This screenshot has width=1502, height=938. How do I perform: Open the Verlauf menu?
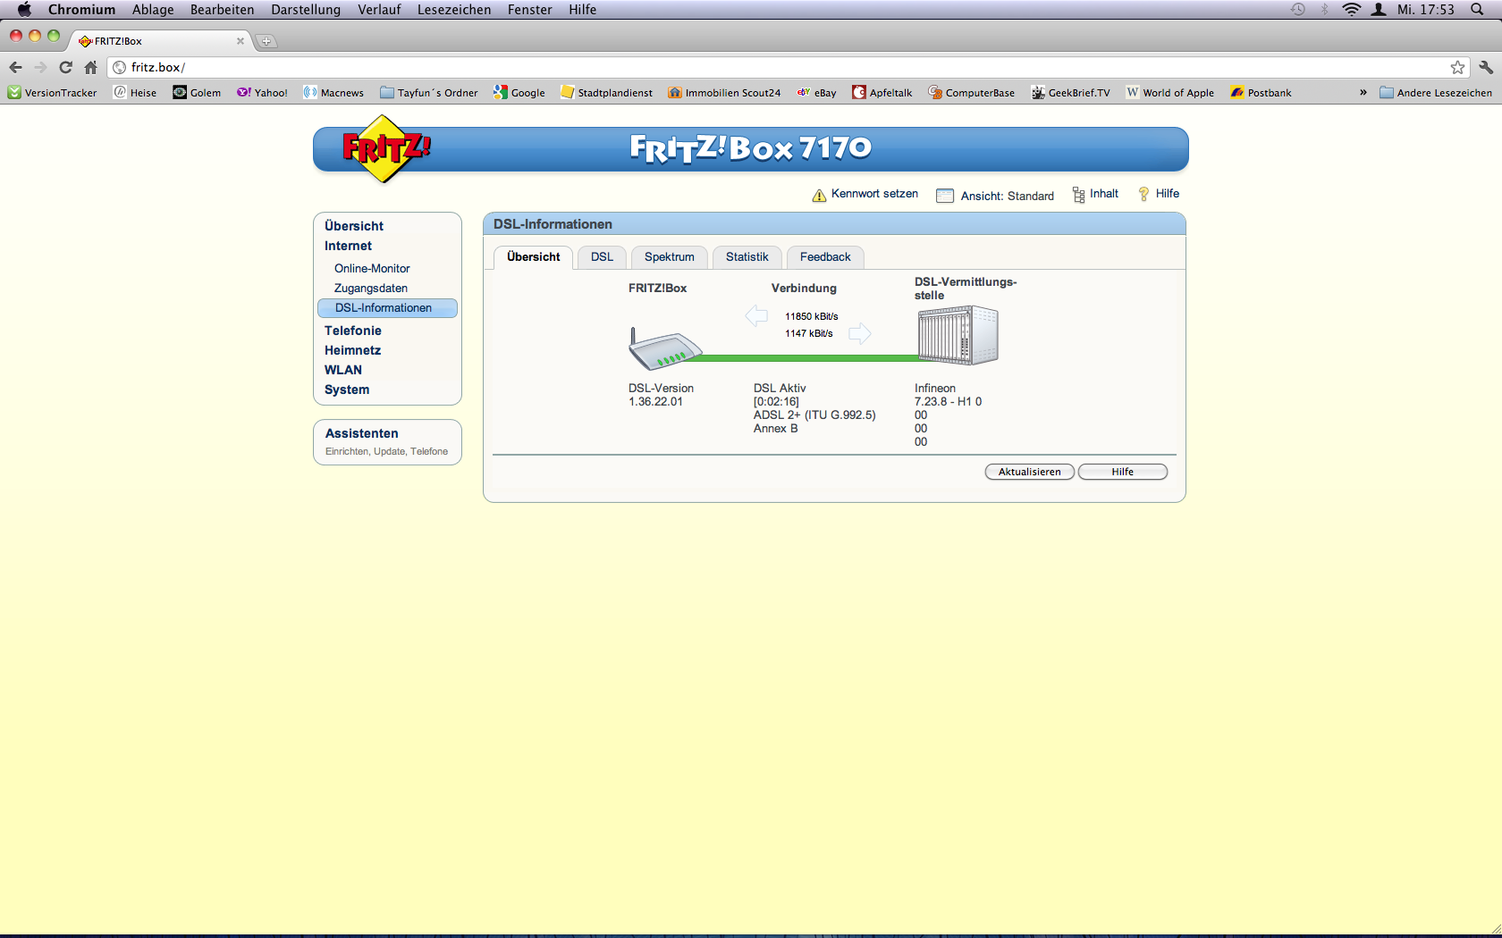point(379,10)
